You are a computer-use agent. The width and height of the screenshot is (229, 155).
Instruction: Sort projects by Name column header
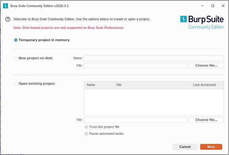[100, 85]
